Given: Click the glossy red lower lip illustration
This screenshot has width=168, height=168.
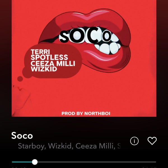Looking at the screenshot, I should (x=107, y=60).
